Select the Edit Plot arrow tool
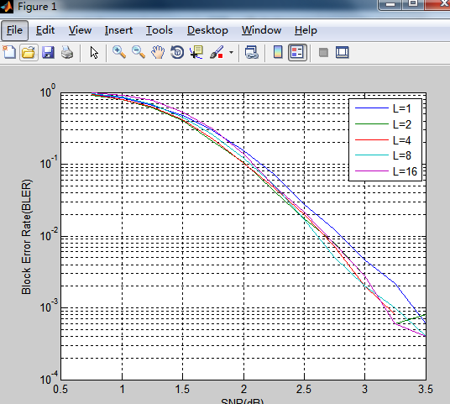 [94, 53]
